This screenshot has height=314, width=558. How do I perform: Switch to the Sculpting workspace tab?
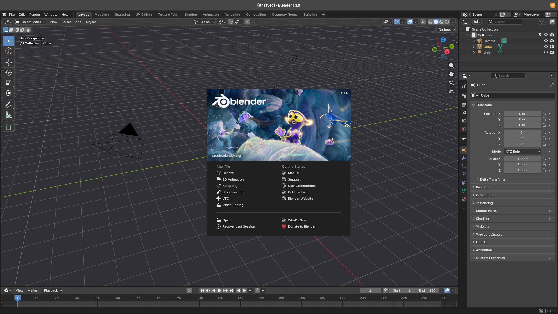[x=122, y=15]
